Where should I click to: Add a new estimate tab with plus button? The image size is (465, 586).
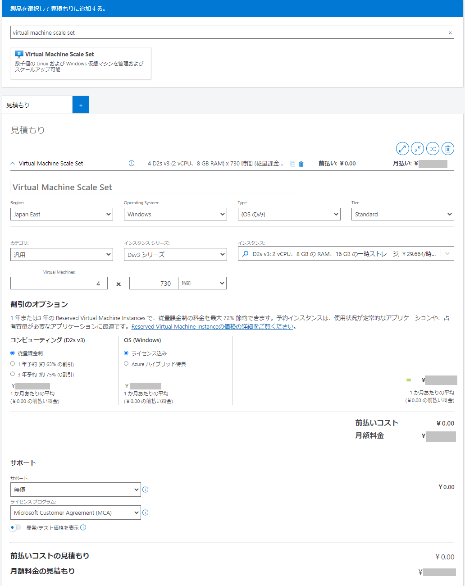pos(81,105)
